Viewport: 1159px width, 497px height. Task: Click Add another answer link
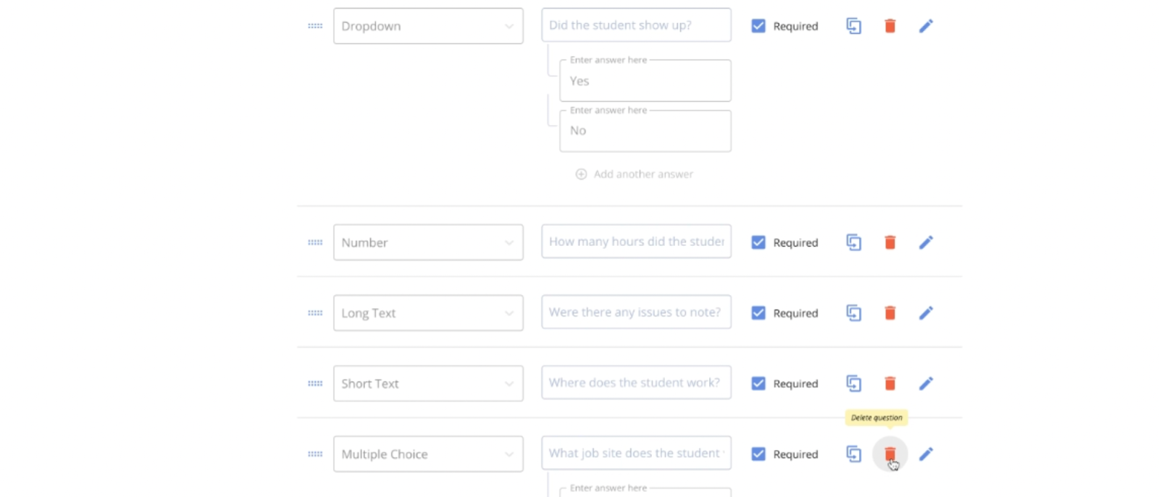635,174
